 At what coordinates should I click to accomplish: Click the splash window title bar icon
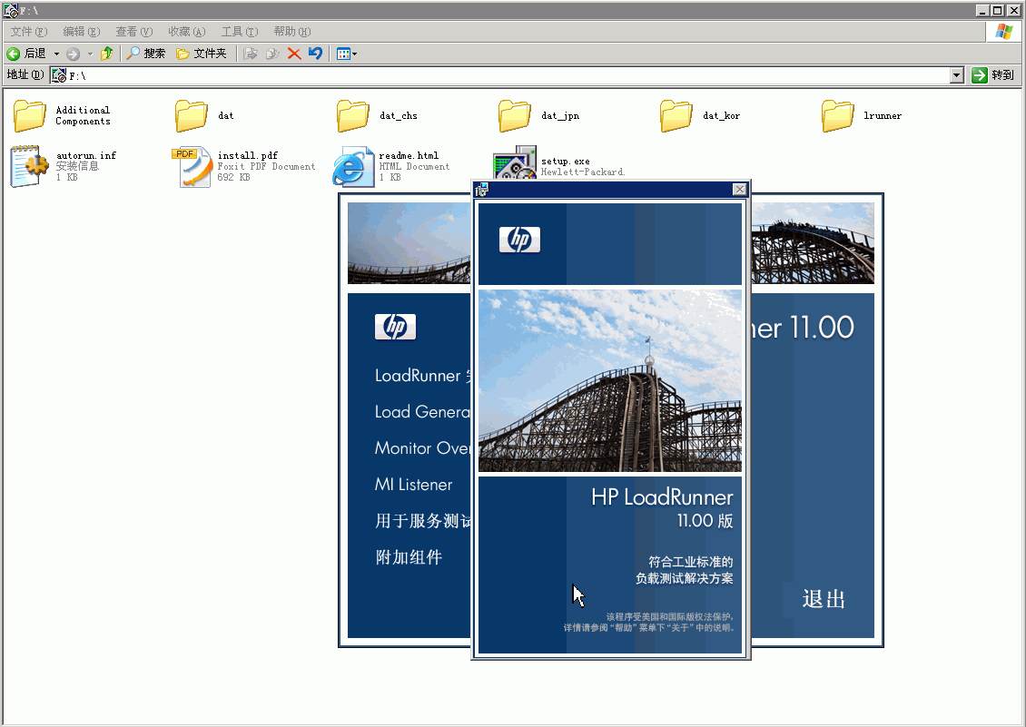tap(481, 190)
